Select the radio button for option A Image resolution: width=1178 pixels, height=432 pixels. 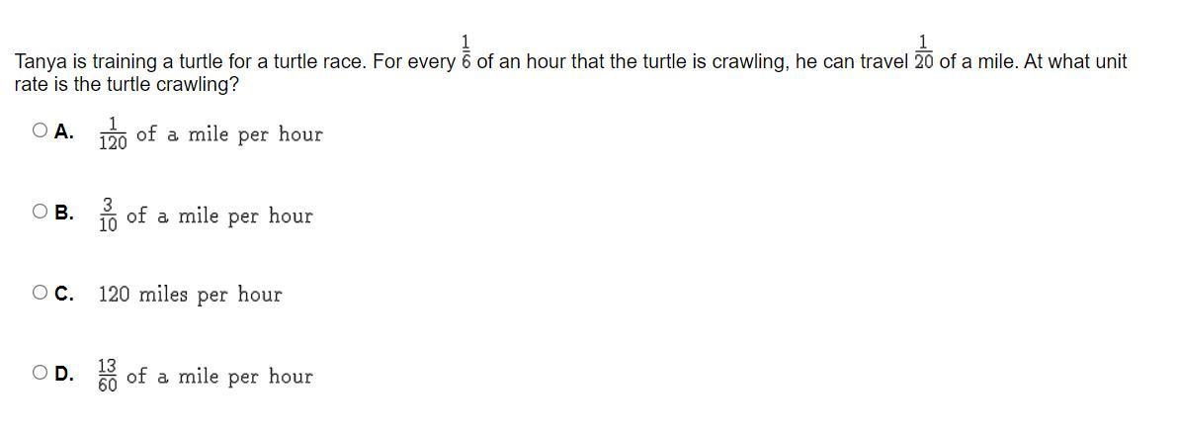pyautogui.click(x=40, y=130)
